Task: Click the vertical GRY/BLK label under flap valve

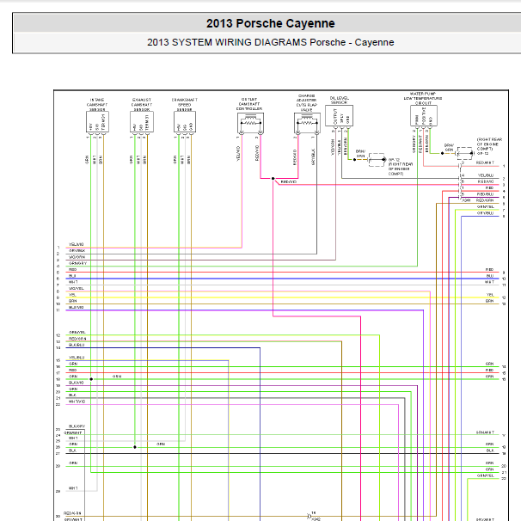Action: [x=313, y=156]
